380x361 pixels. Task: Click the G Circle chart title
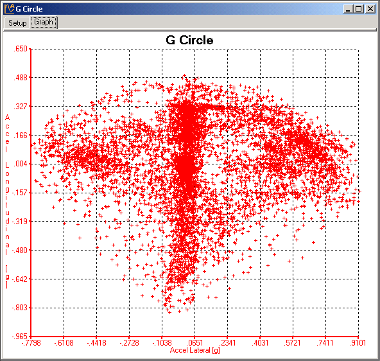pos(189,40)
